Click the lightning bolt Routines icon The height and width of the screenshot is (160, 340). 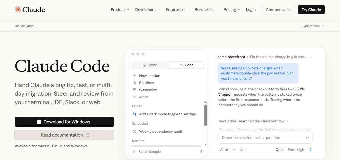135,83
